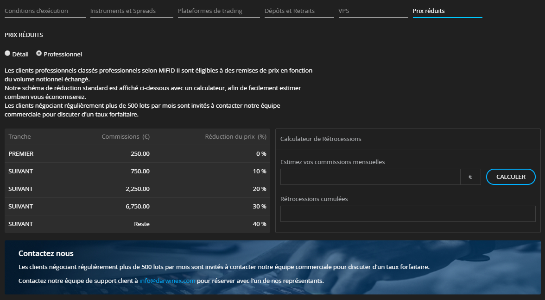Click the 250.00 commissions value
Viewport: 545px width, 300px height.
(x=140, y=153)
